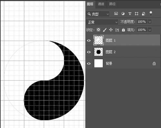The width and height of the screenshot is (161, 128).
Task: Open the 填充 fill dropdown arrow
Action: (x=150, y=30)
